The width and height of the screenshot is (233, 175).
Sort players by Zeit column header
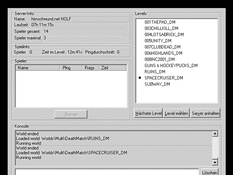click(113, 68)
